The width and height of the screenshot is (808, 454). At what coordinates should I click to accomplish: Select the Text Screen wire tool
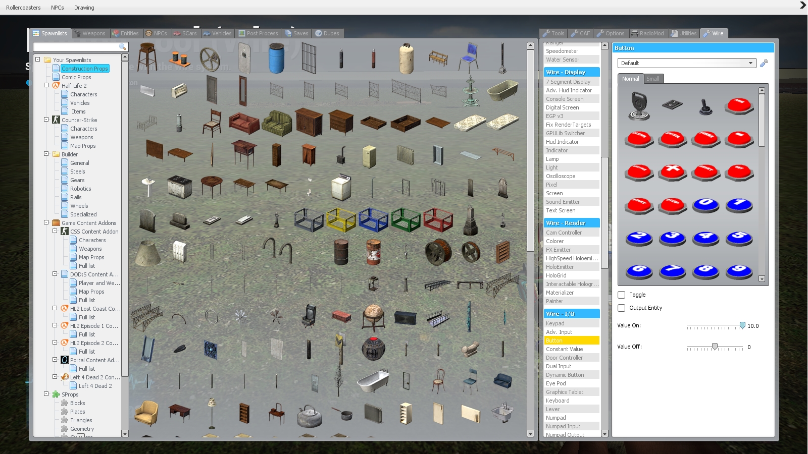(572, 210)
